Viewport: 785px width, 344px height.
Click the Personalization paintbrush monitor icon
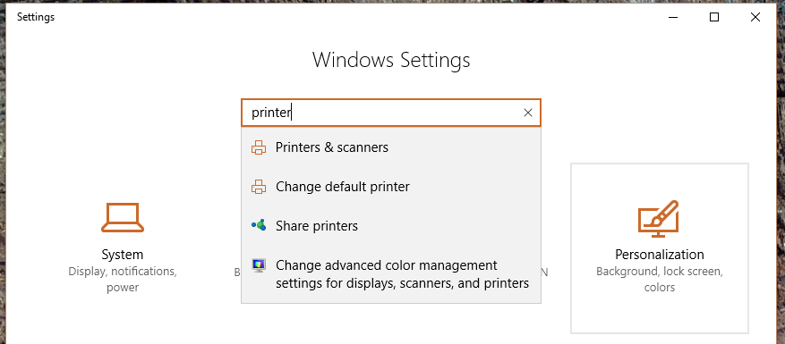[659, 219]
